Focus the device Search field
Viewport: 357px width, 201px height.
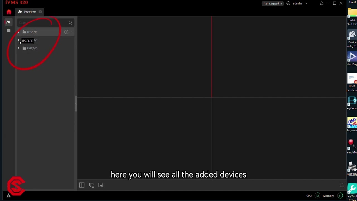pyautogui.click(x=42, y=23)
